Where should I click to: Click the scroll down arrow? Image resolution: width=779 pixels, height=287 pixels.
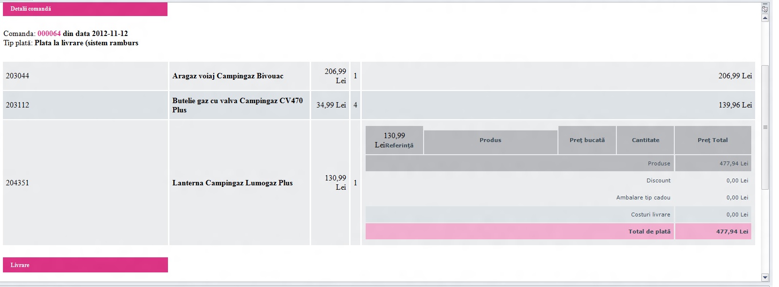(765, 278)
